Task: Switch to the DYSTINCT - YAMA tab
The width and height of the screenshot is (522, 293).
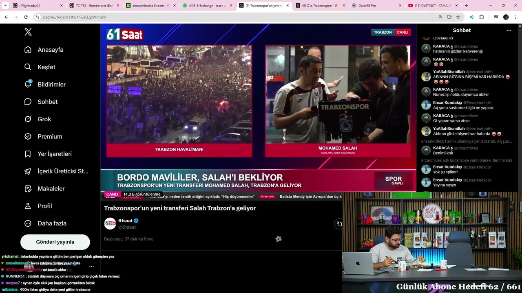Action: (x=432, y=6)
